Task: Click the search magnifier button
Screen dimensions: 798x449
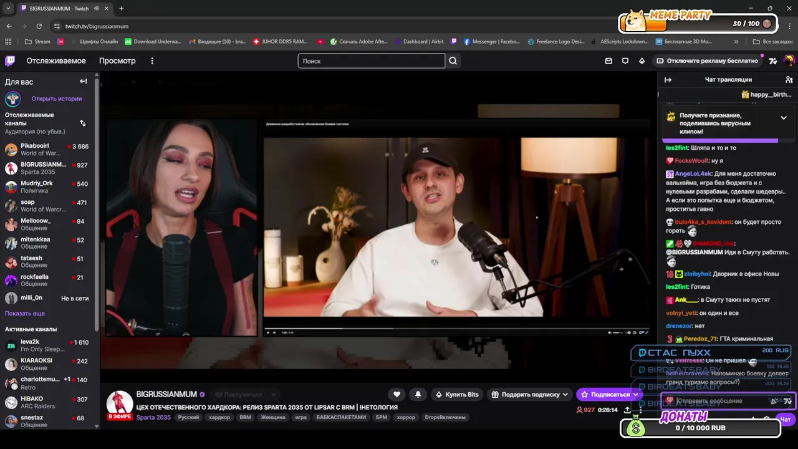Action: tap(453, 60)
